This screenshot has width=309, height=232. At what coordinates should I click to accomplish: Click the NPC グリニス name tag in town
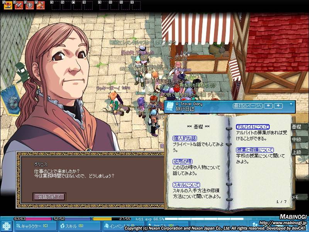(x=178, y=58)
